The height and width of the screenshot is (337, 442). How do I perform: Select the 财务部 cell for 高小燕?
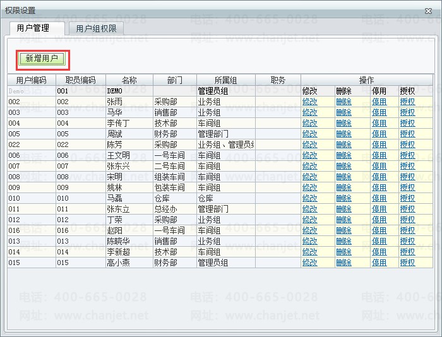(175, 263)
